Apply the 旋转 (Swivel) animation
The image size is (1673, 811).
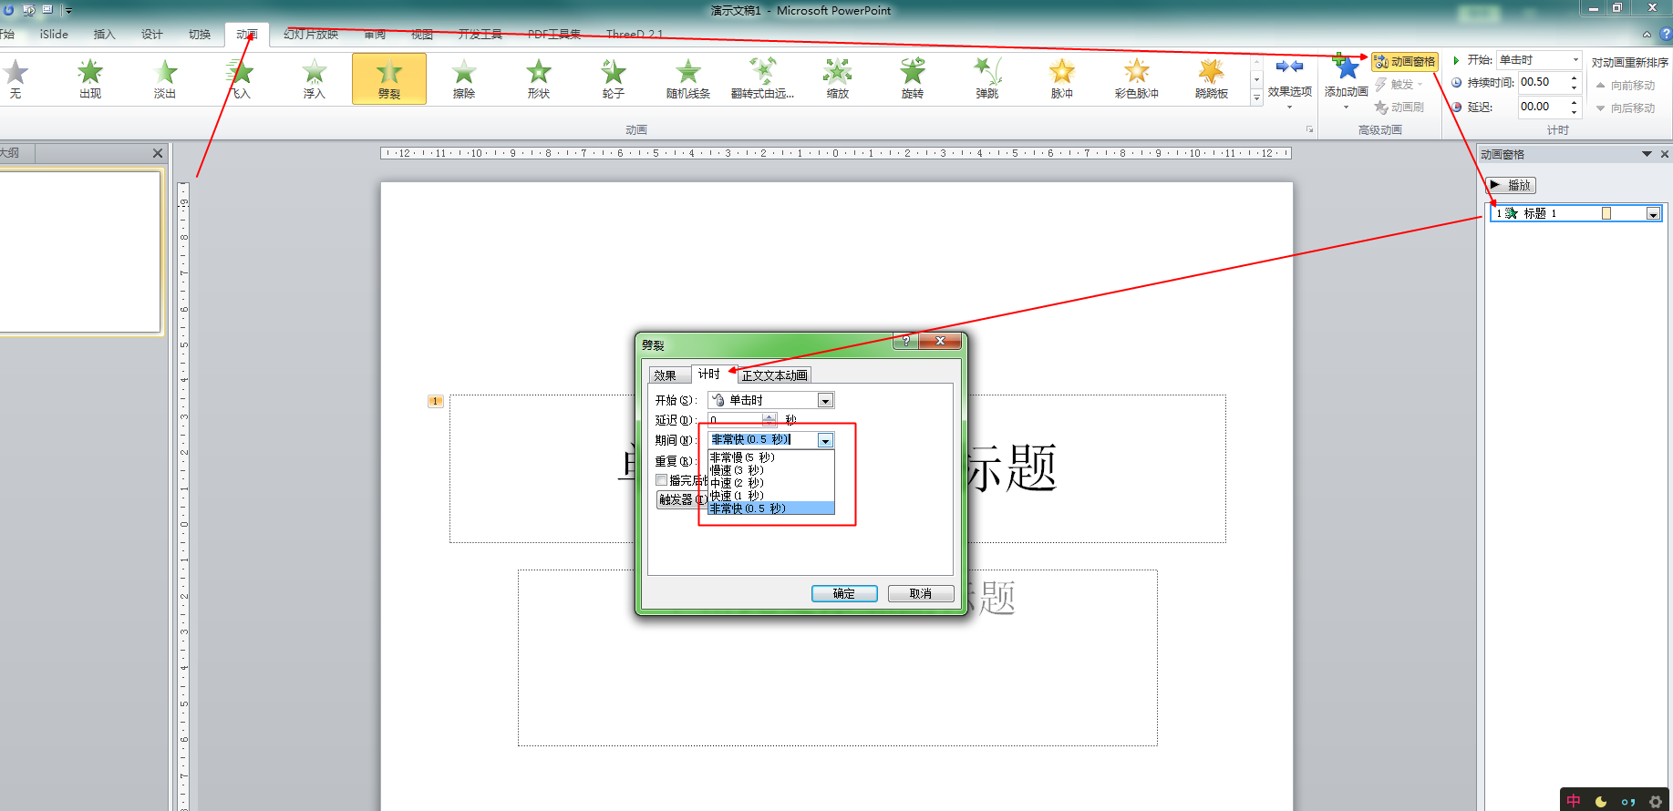[x=913, y=78]
